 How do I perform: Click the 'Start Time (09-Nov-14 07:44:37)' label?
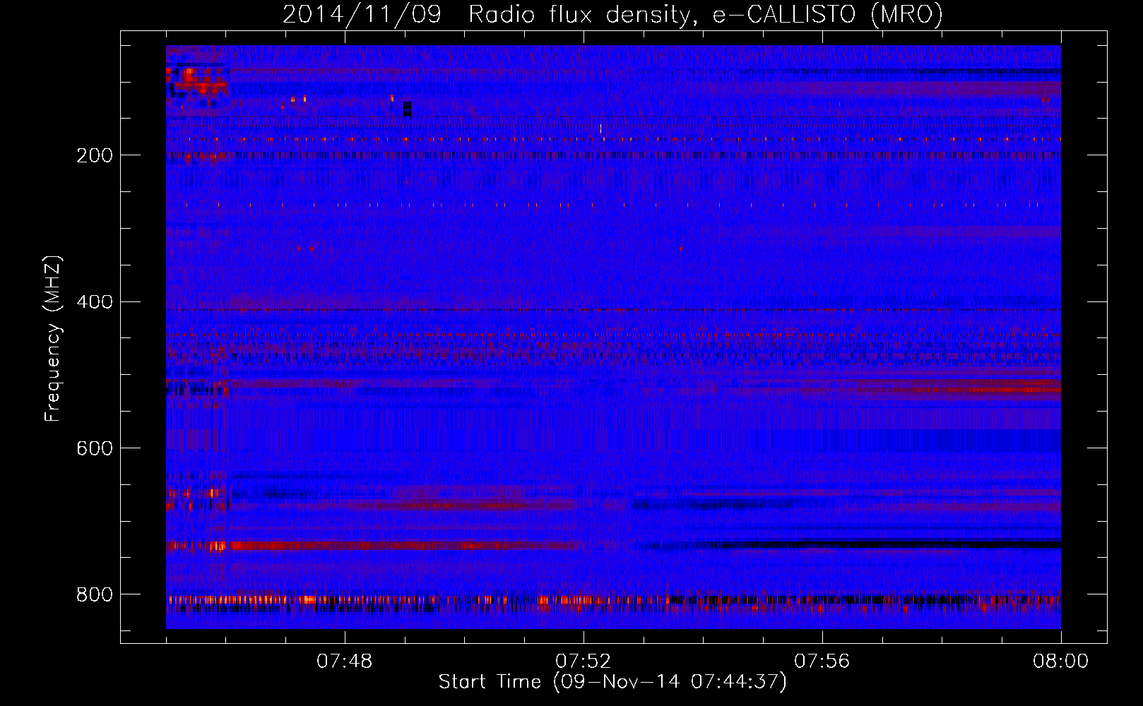pos(612,682)
